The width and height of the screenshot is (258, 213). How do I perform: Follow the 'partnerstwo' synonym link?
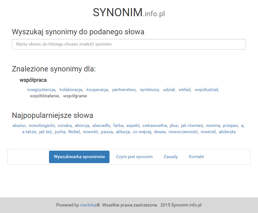click(x=124, y=90)
